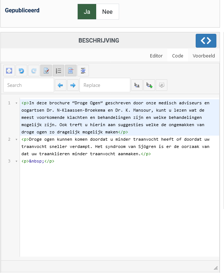
Task: Click the BESCHRIJVING heading
Action: [x=99, y=41]
